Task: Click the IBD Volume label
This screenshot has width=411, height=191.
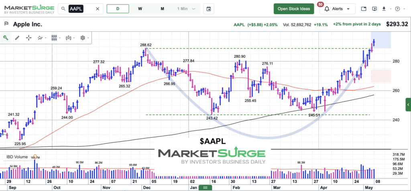Action: (17, 157)
